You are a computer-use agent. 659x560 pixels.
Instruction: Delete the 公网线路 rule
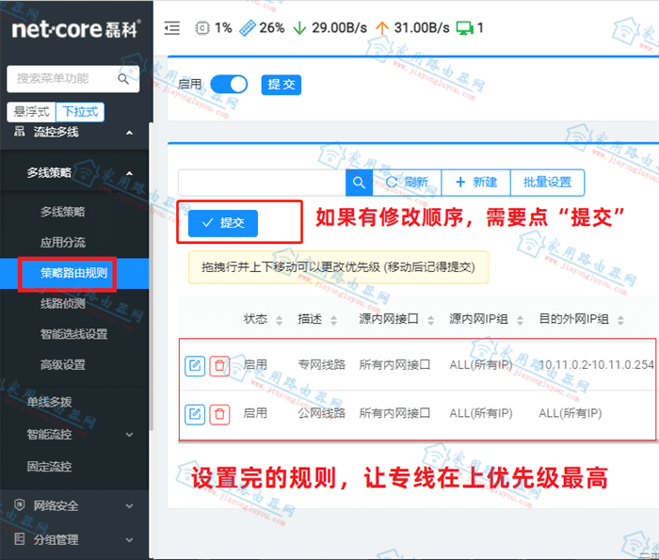tap(219, 415)
